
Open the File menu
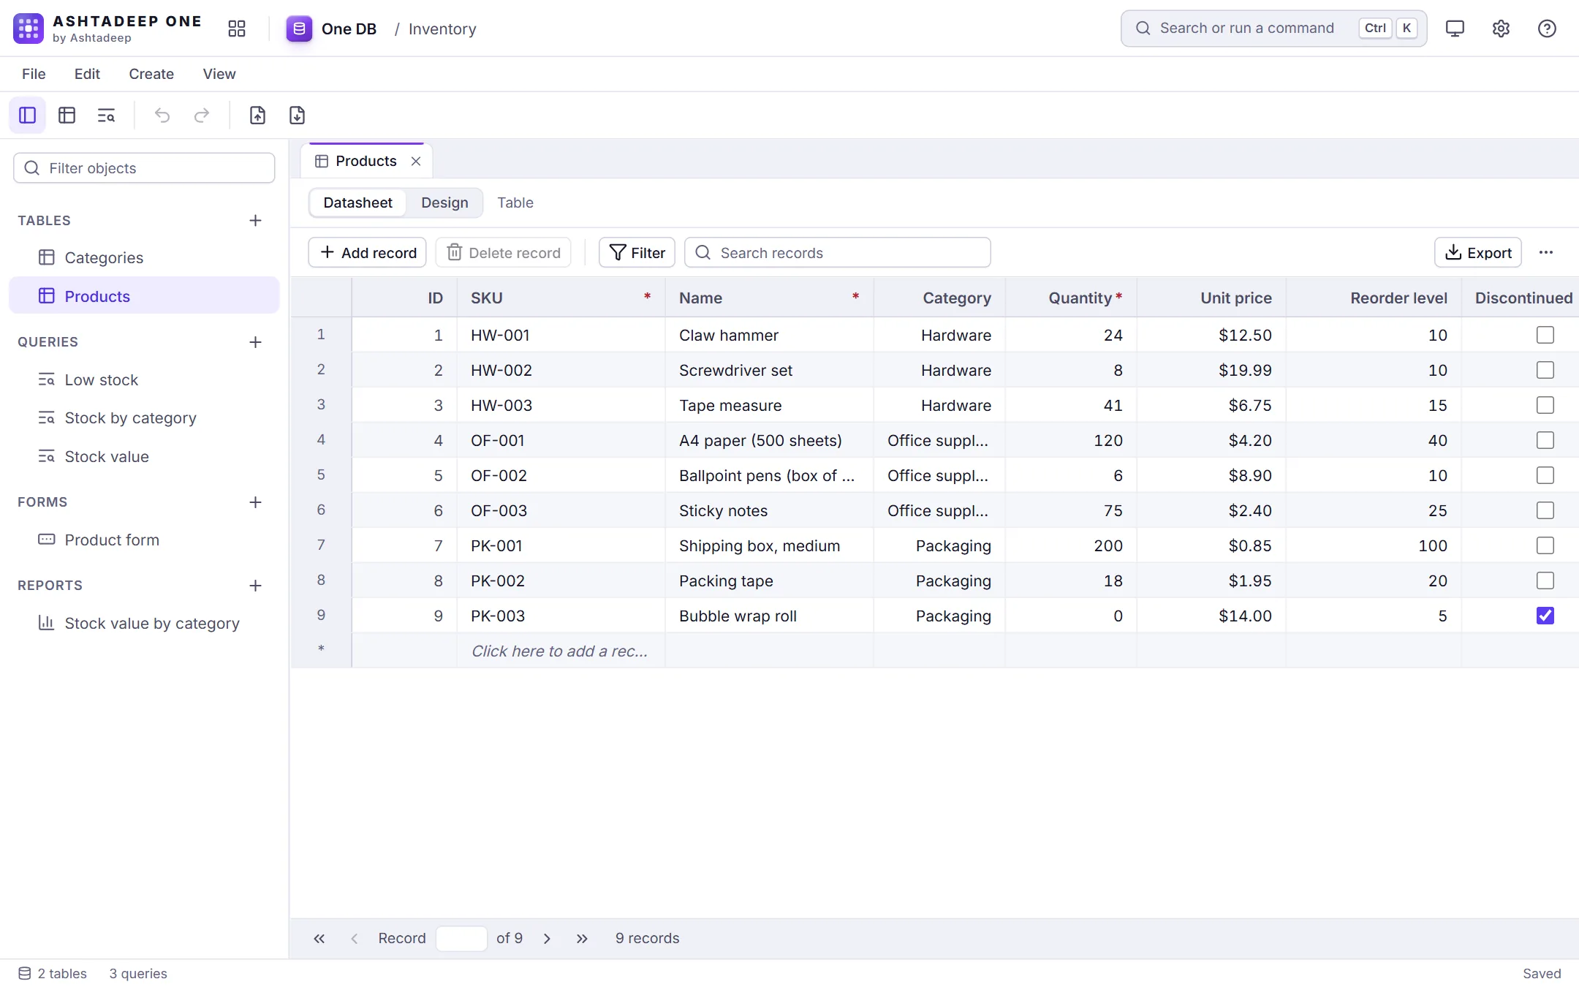pos(34,74)
